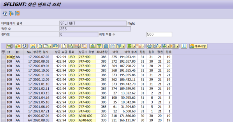Click the total cell 171,866.00
Image resolution: width=233 pixels, height=122 pixels.
click(x=128, y=116)
